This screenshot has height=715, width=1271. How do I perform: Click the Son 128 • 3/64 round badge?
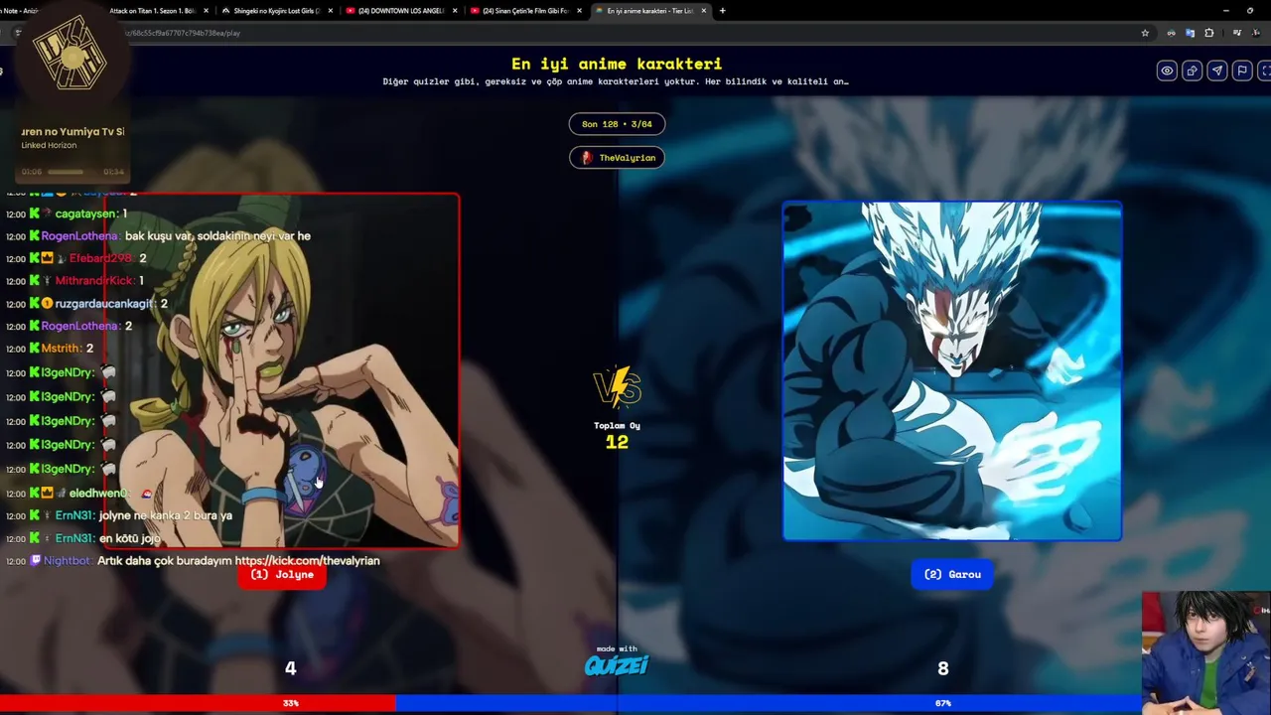pyautogui.click(x=617, y=124)
